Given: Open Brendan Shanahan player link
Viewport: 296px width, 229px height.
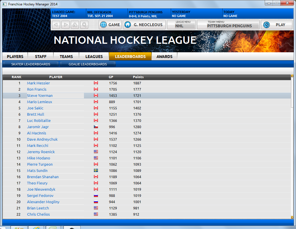Looking at the screenshot, I should (x=43, y=177).
